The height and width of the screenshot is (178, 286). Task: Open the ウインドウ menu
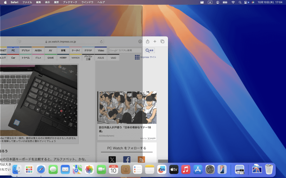point(87,2)
